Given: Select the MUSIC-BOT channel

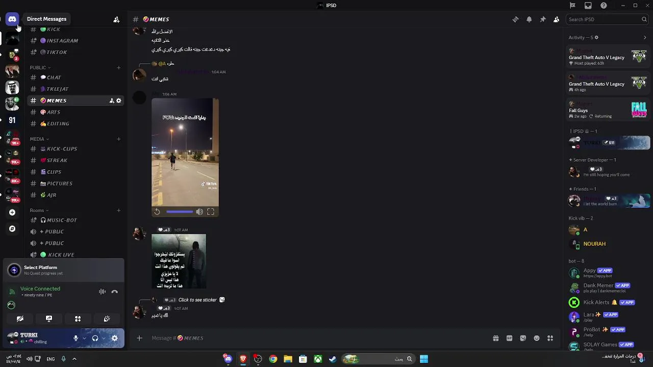Looking at the screenshot, I should pyautogui.click(x=76, y=220).
